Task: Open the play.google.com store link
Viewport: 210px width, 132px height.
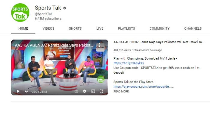Action: point(143,87)
